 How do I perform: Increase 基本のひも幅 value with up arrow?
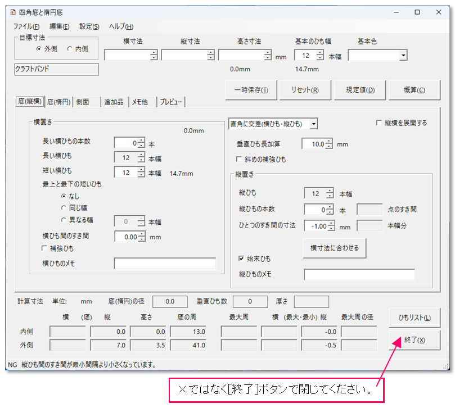coord(319,52)
